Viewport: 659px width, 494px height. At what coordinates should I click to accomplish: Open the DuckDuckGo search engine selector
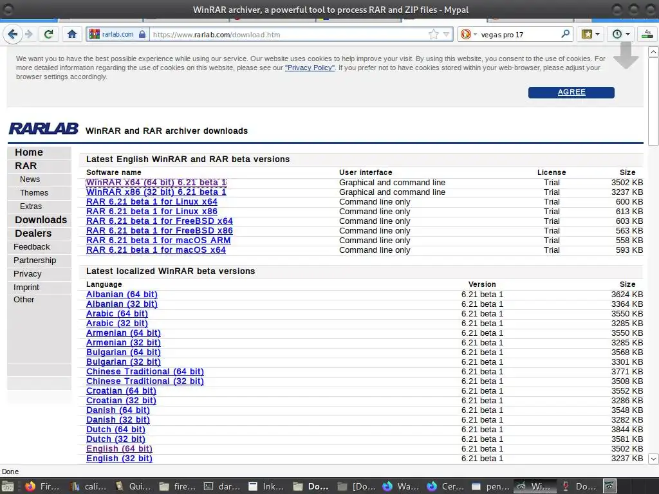point(469,34)
